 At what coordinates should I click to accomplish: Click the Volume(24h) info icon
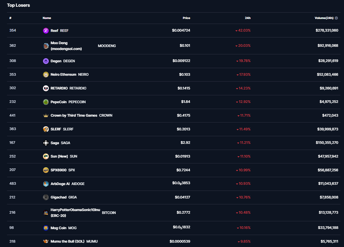[336, 18]
